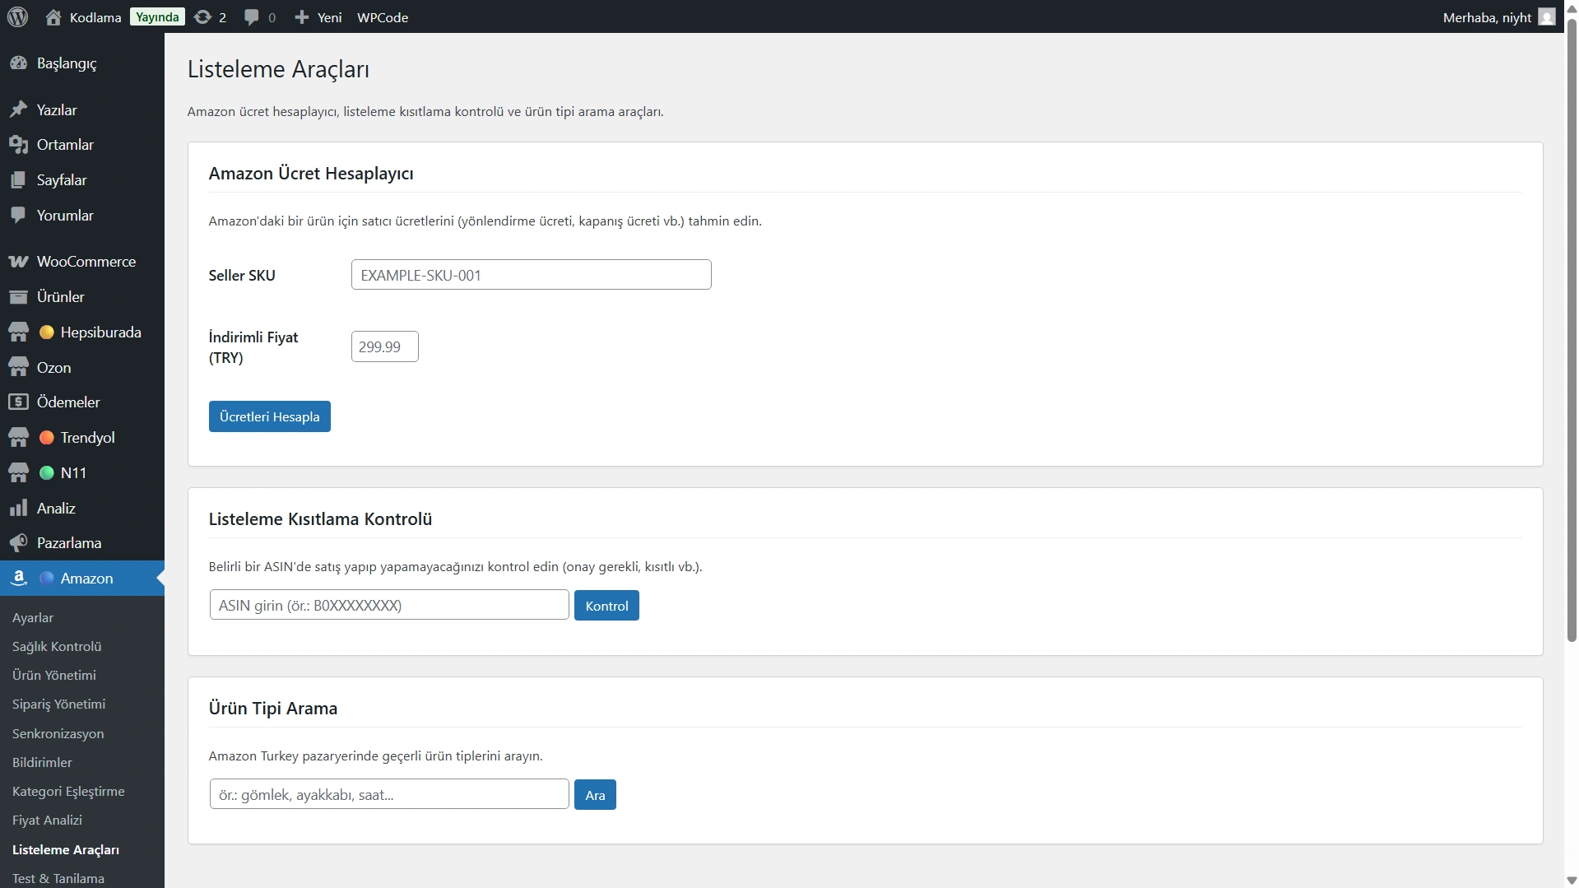
Task: Click the Ara search button
Action: click(594, 795)
